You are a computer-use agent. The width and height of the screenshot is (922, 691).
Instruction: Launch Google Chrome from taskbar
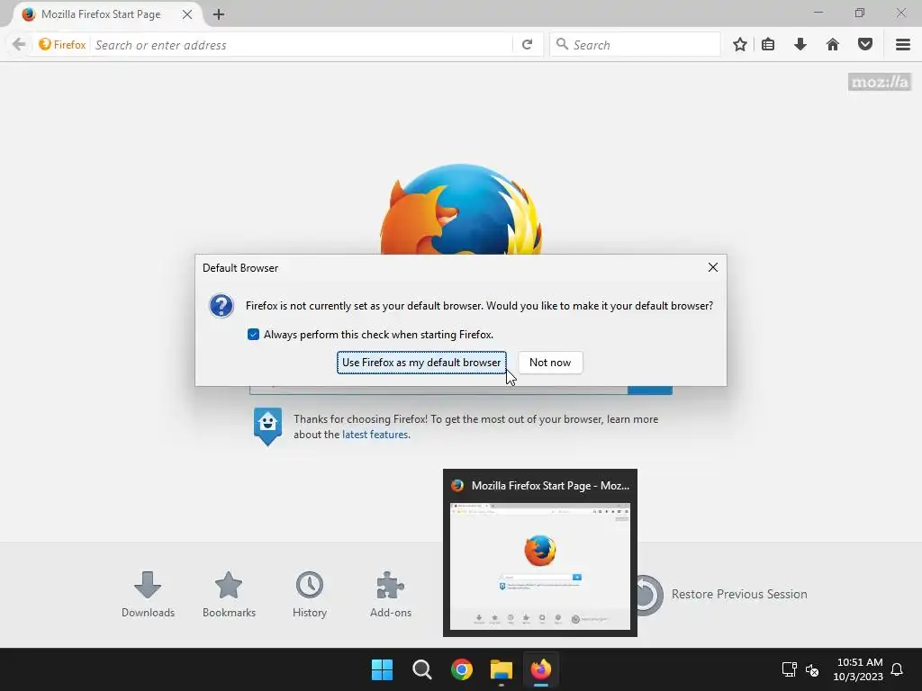point(462,669)
